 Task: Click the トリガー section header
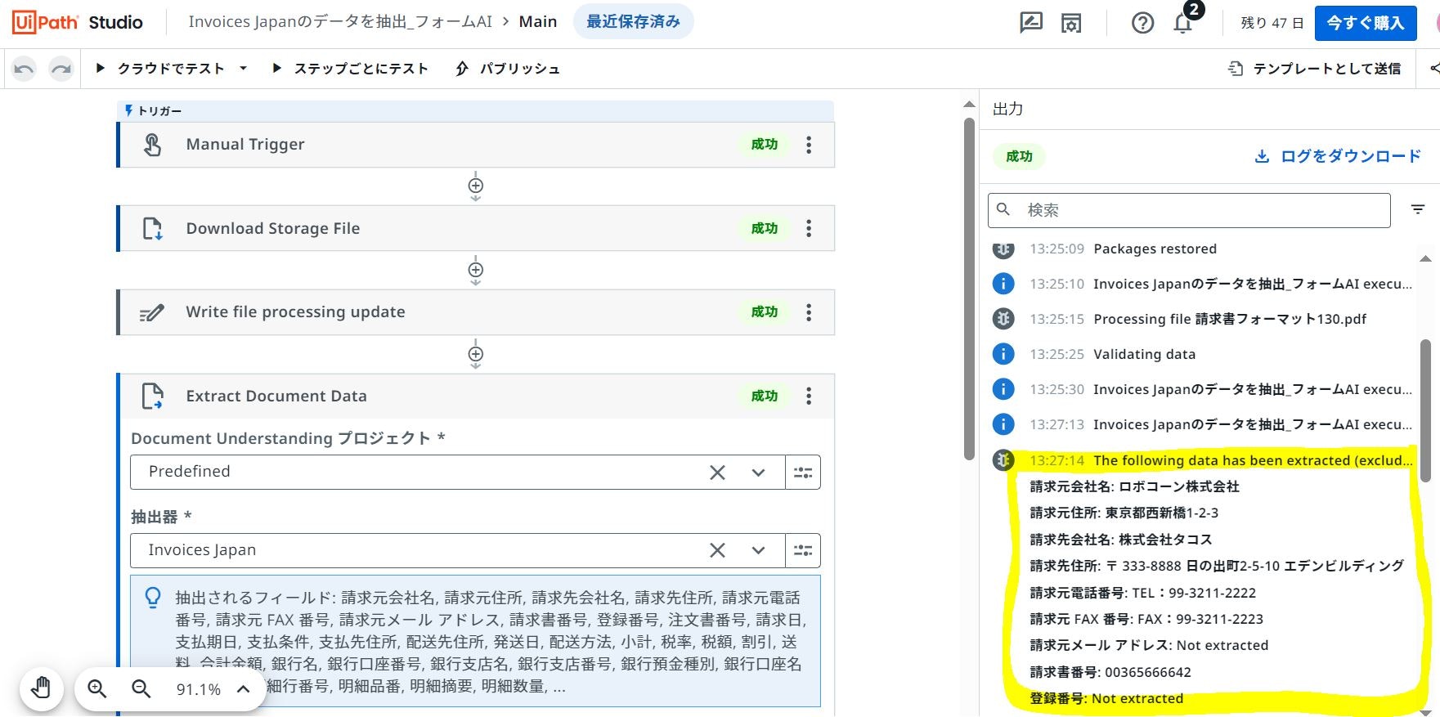pos(476,110)
